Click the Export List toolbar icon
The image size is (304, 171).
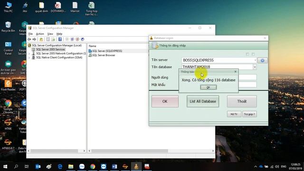[53, 39]
